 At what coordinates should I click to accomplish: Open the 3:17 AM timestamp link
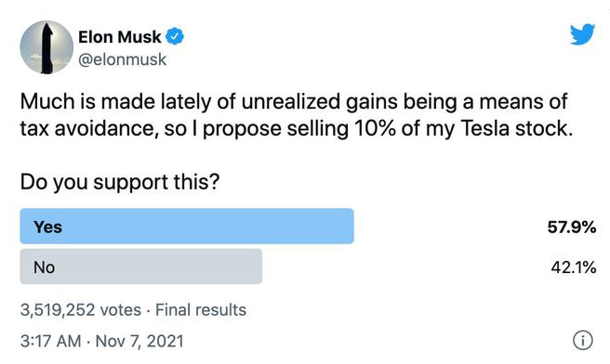click(50, 341)
